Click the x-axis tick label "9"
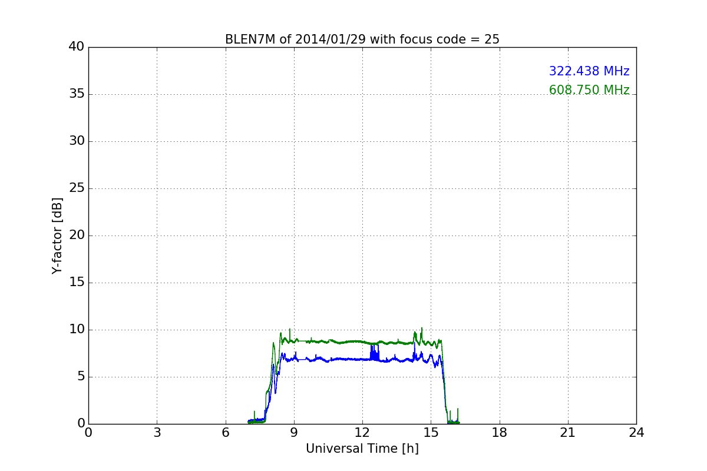The width and height of the screenshot is (707, 471). tap(294, 433)
